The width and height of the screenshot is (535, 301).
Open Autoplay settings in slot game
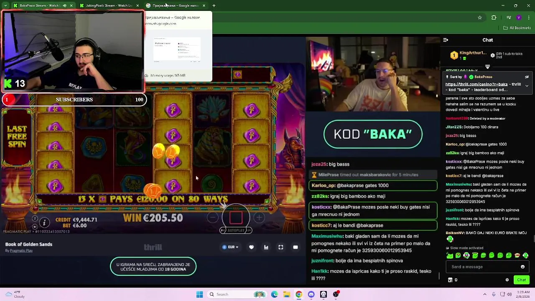[236, 230]
